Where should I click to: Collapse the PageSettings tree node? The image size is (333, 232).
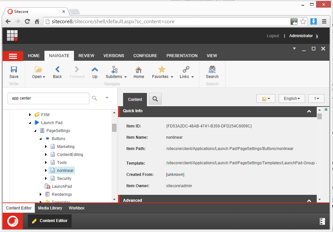(x=35, y=131)
